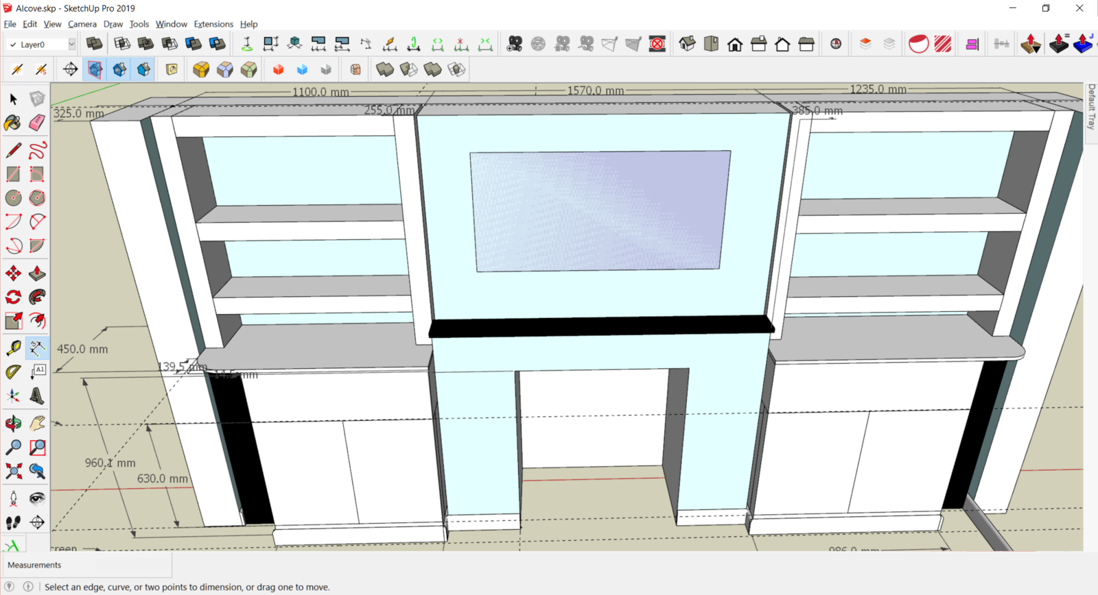The image size is (1098, 595).
Task: Select the Tape Measure tool
Action: pos(13,348)
